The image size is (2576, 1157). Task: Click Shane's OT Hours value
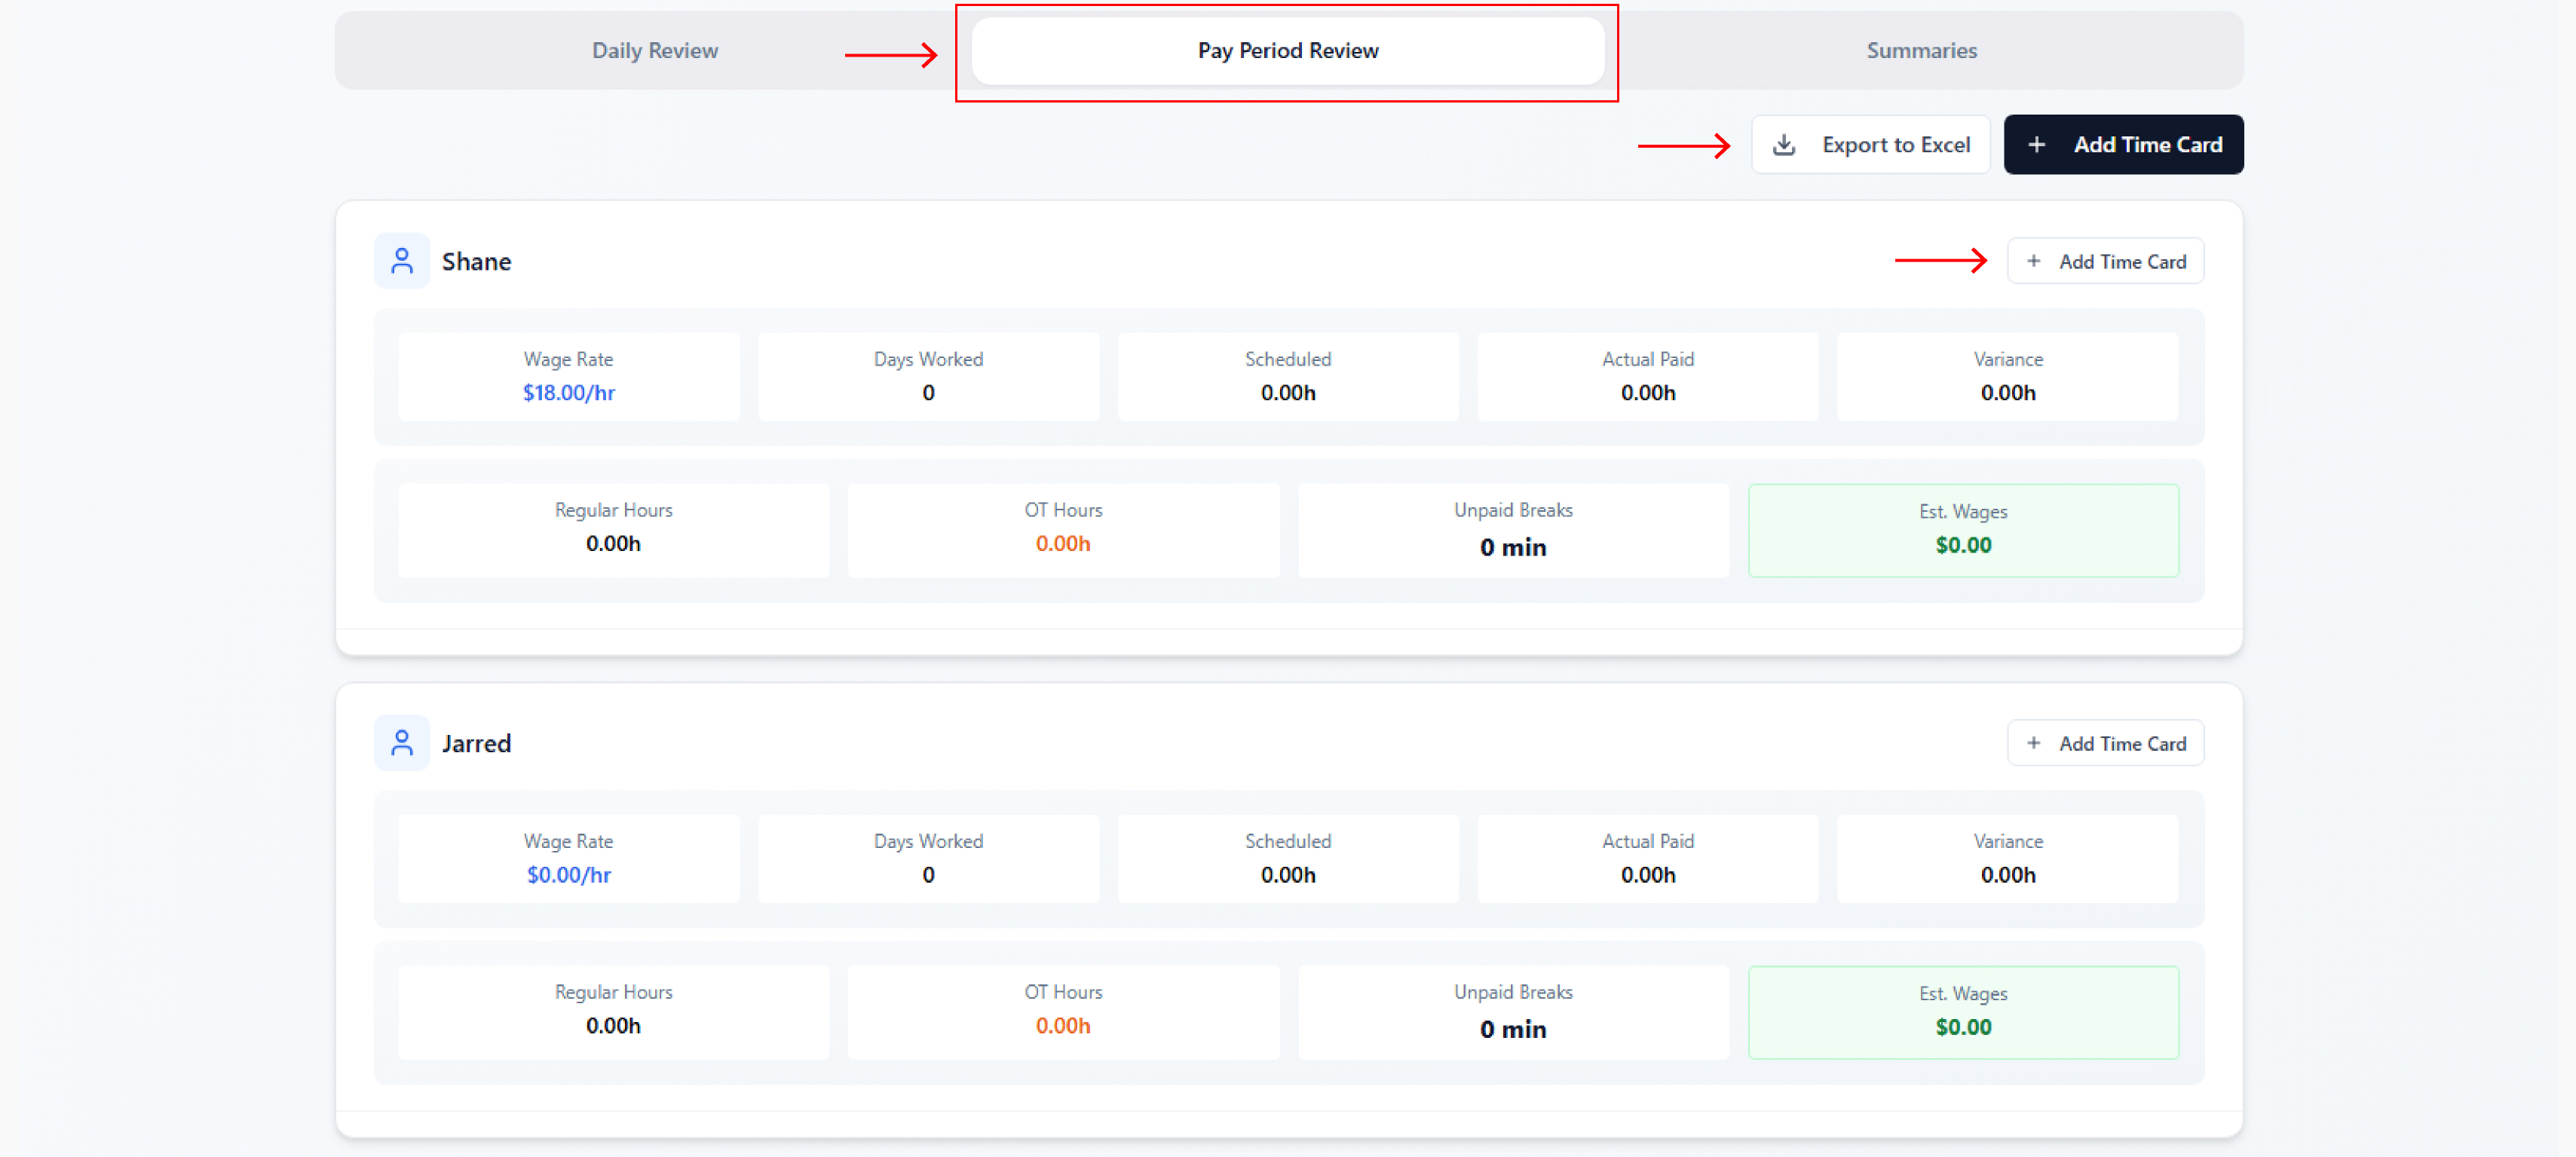click(1063, 544)
